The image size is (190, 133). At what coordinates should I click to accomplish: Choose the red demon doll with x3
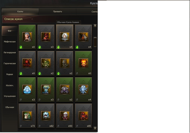[x=46, y=37]
